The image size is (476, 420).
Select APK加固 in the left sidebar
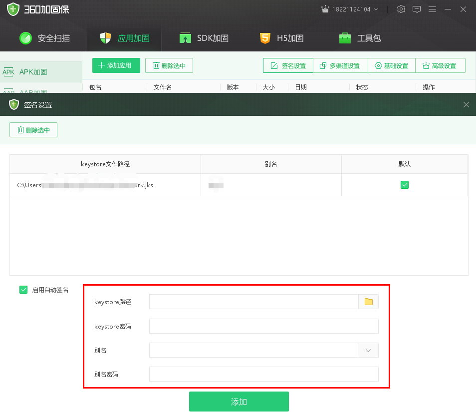point(41,72)
